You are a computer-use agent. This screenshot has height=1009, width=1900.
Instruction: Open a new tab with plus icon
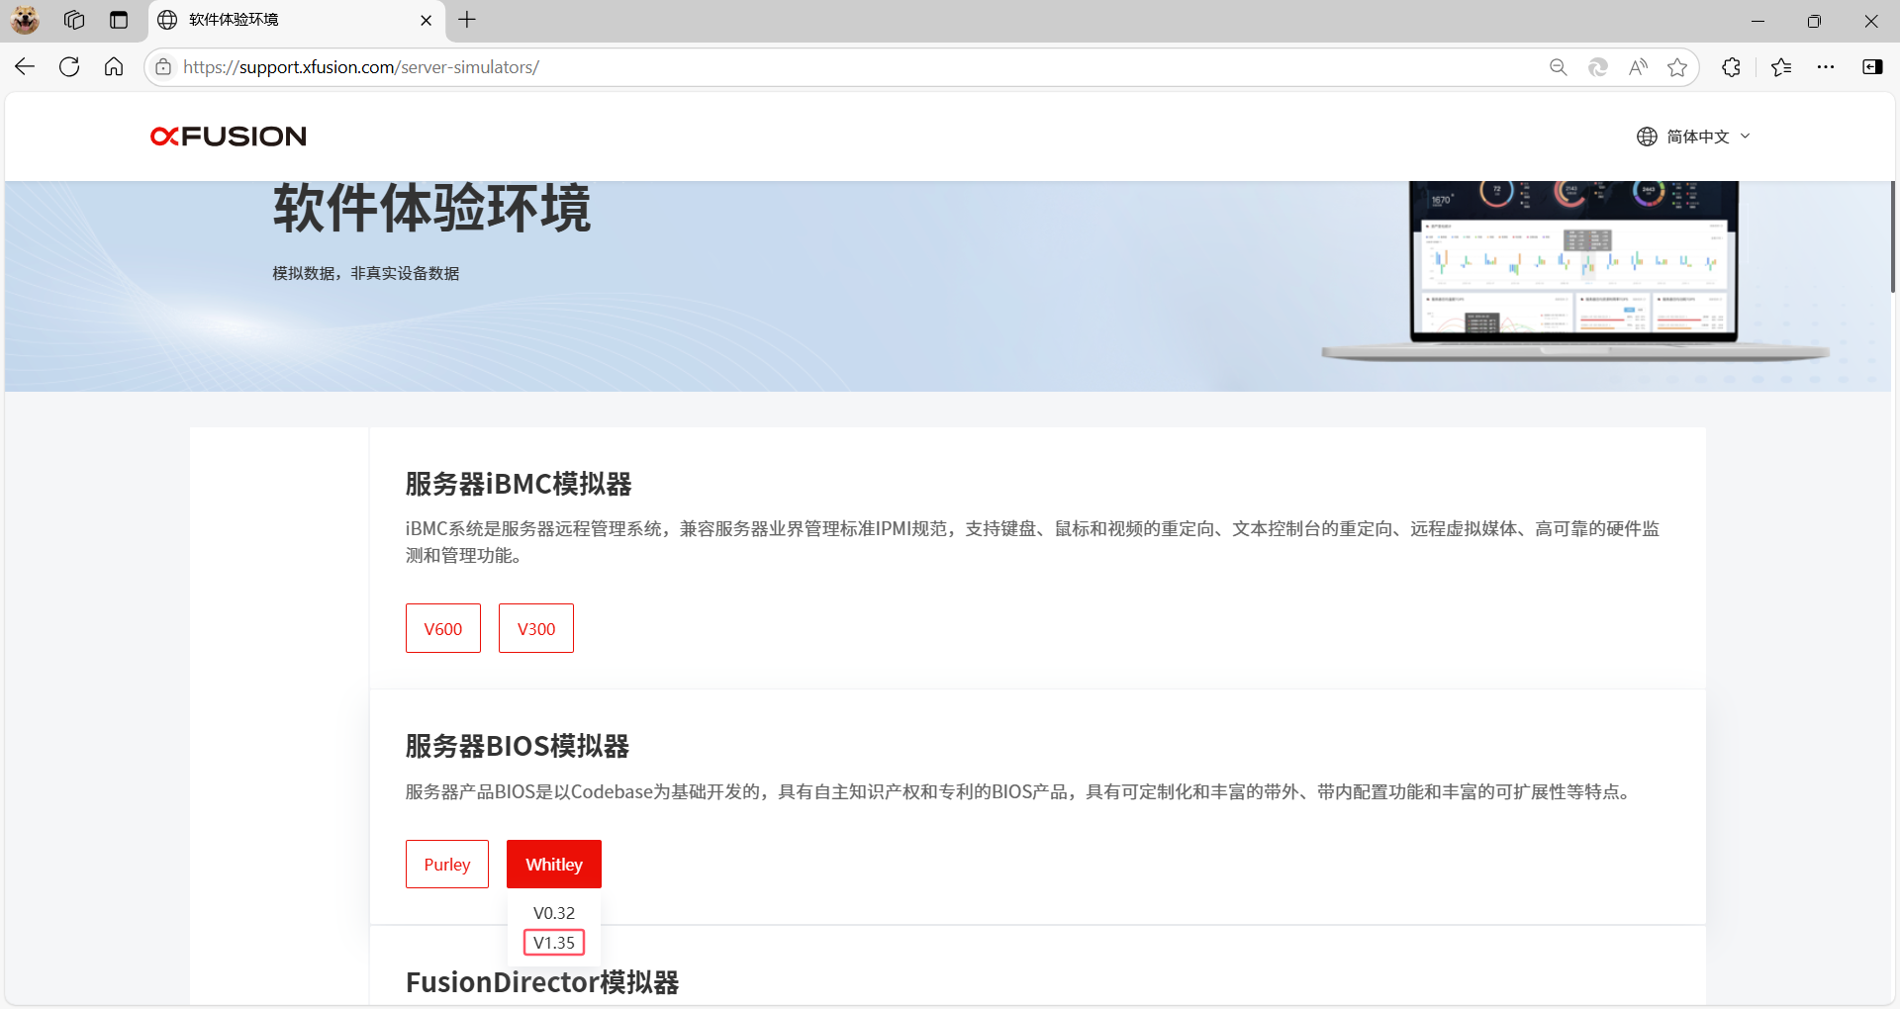tap(467, 20)
